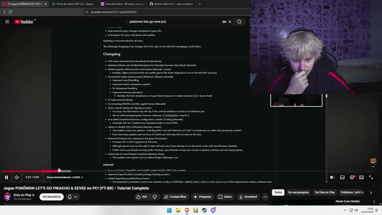Pause the YouTube video
382x215 pixels.
pos(6,177)
